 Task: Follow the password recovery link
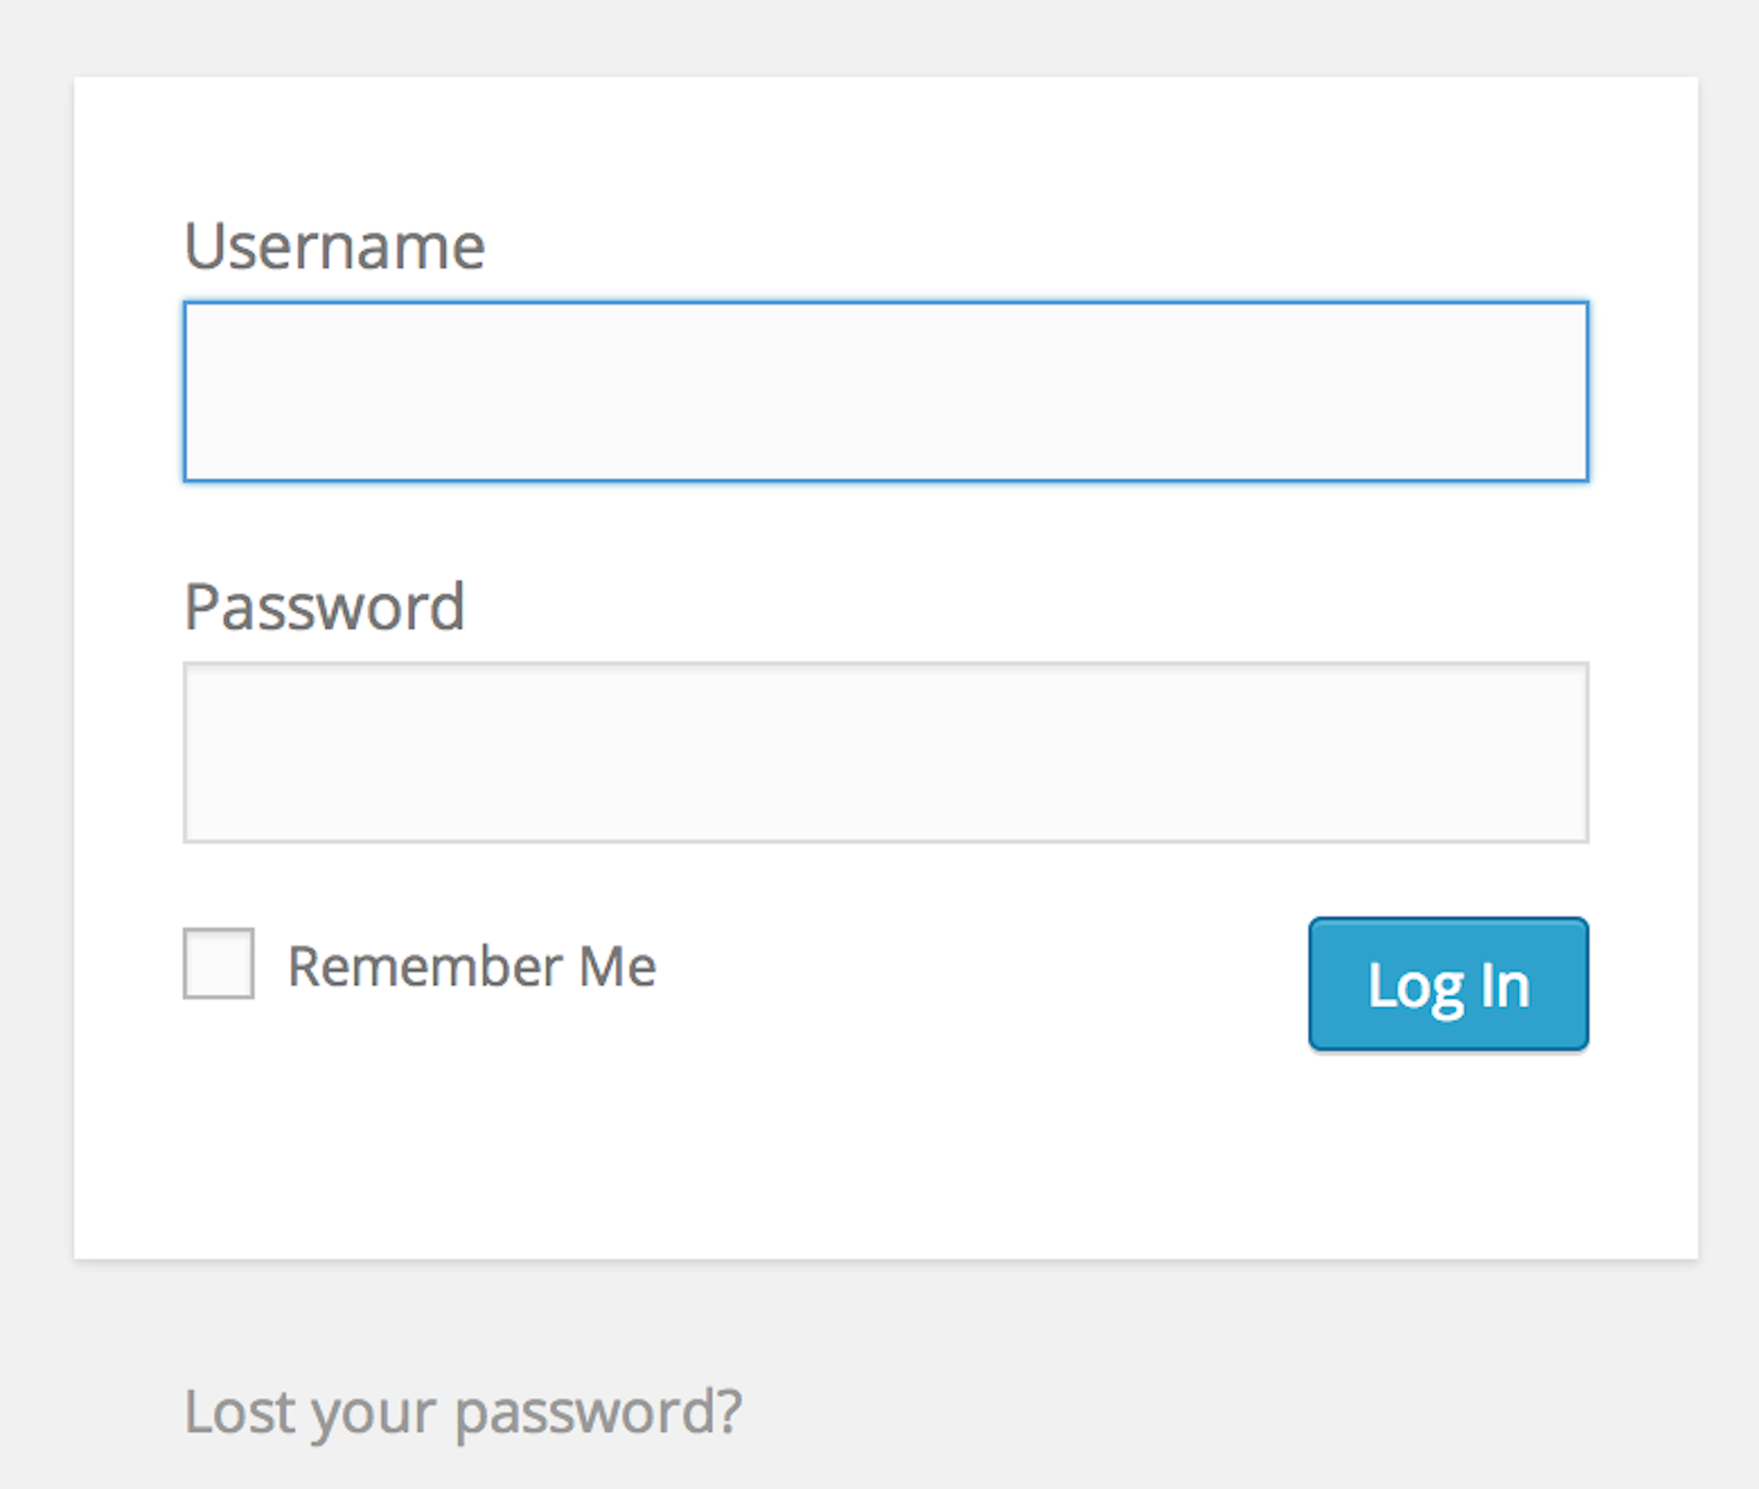pyautogui.click(x=463, y=1411)
